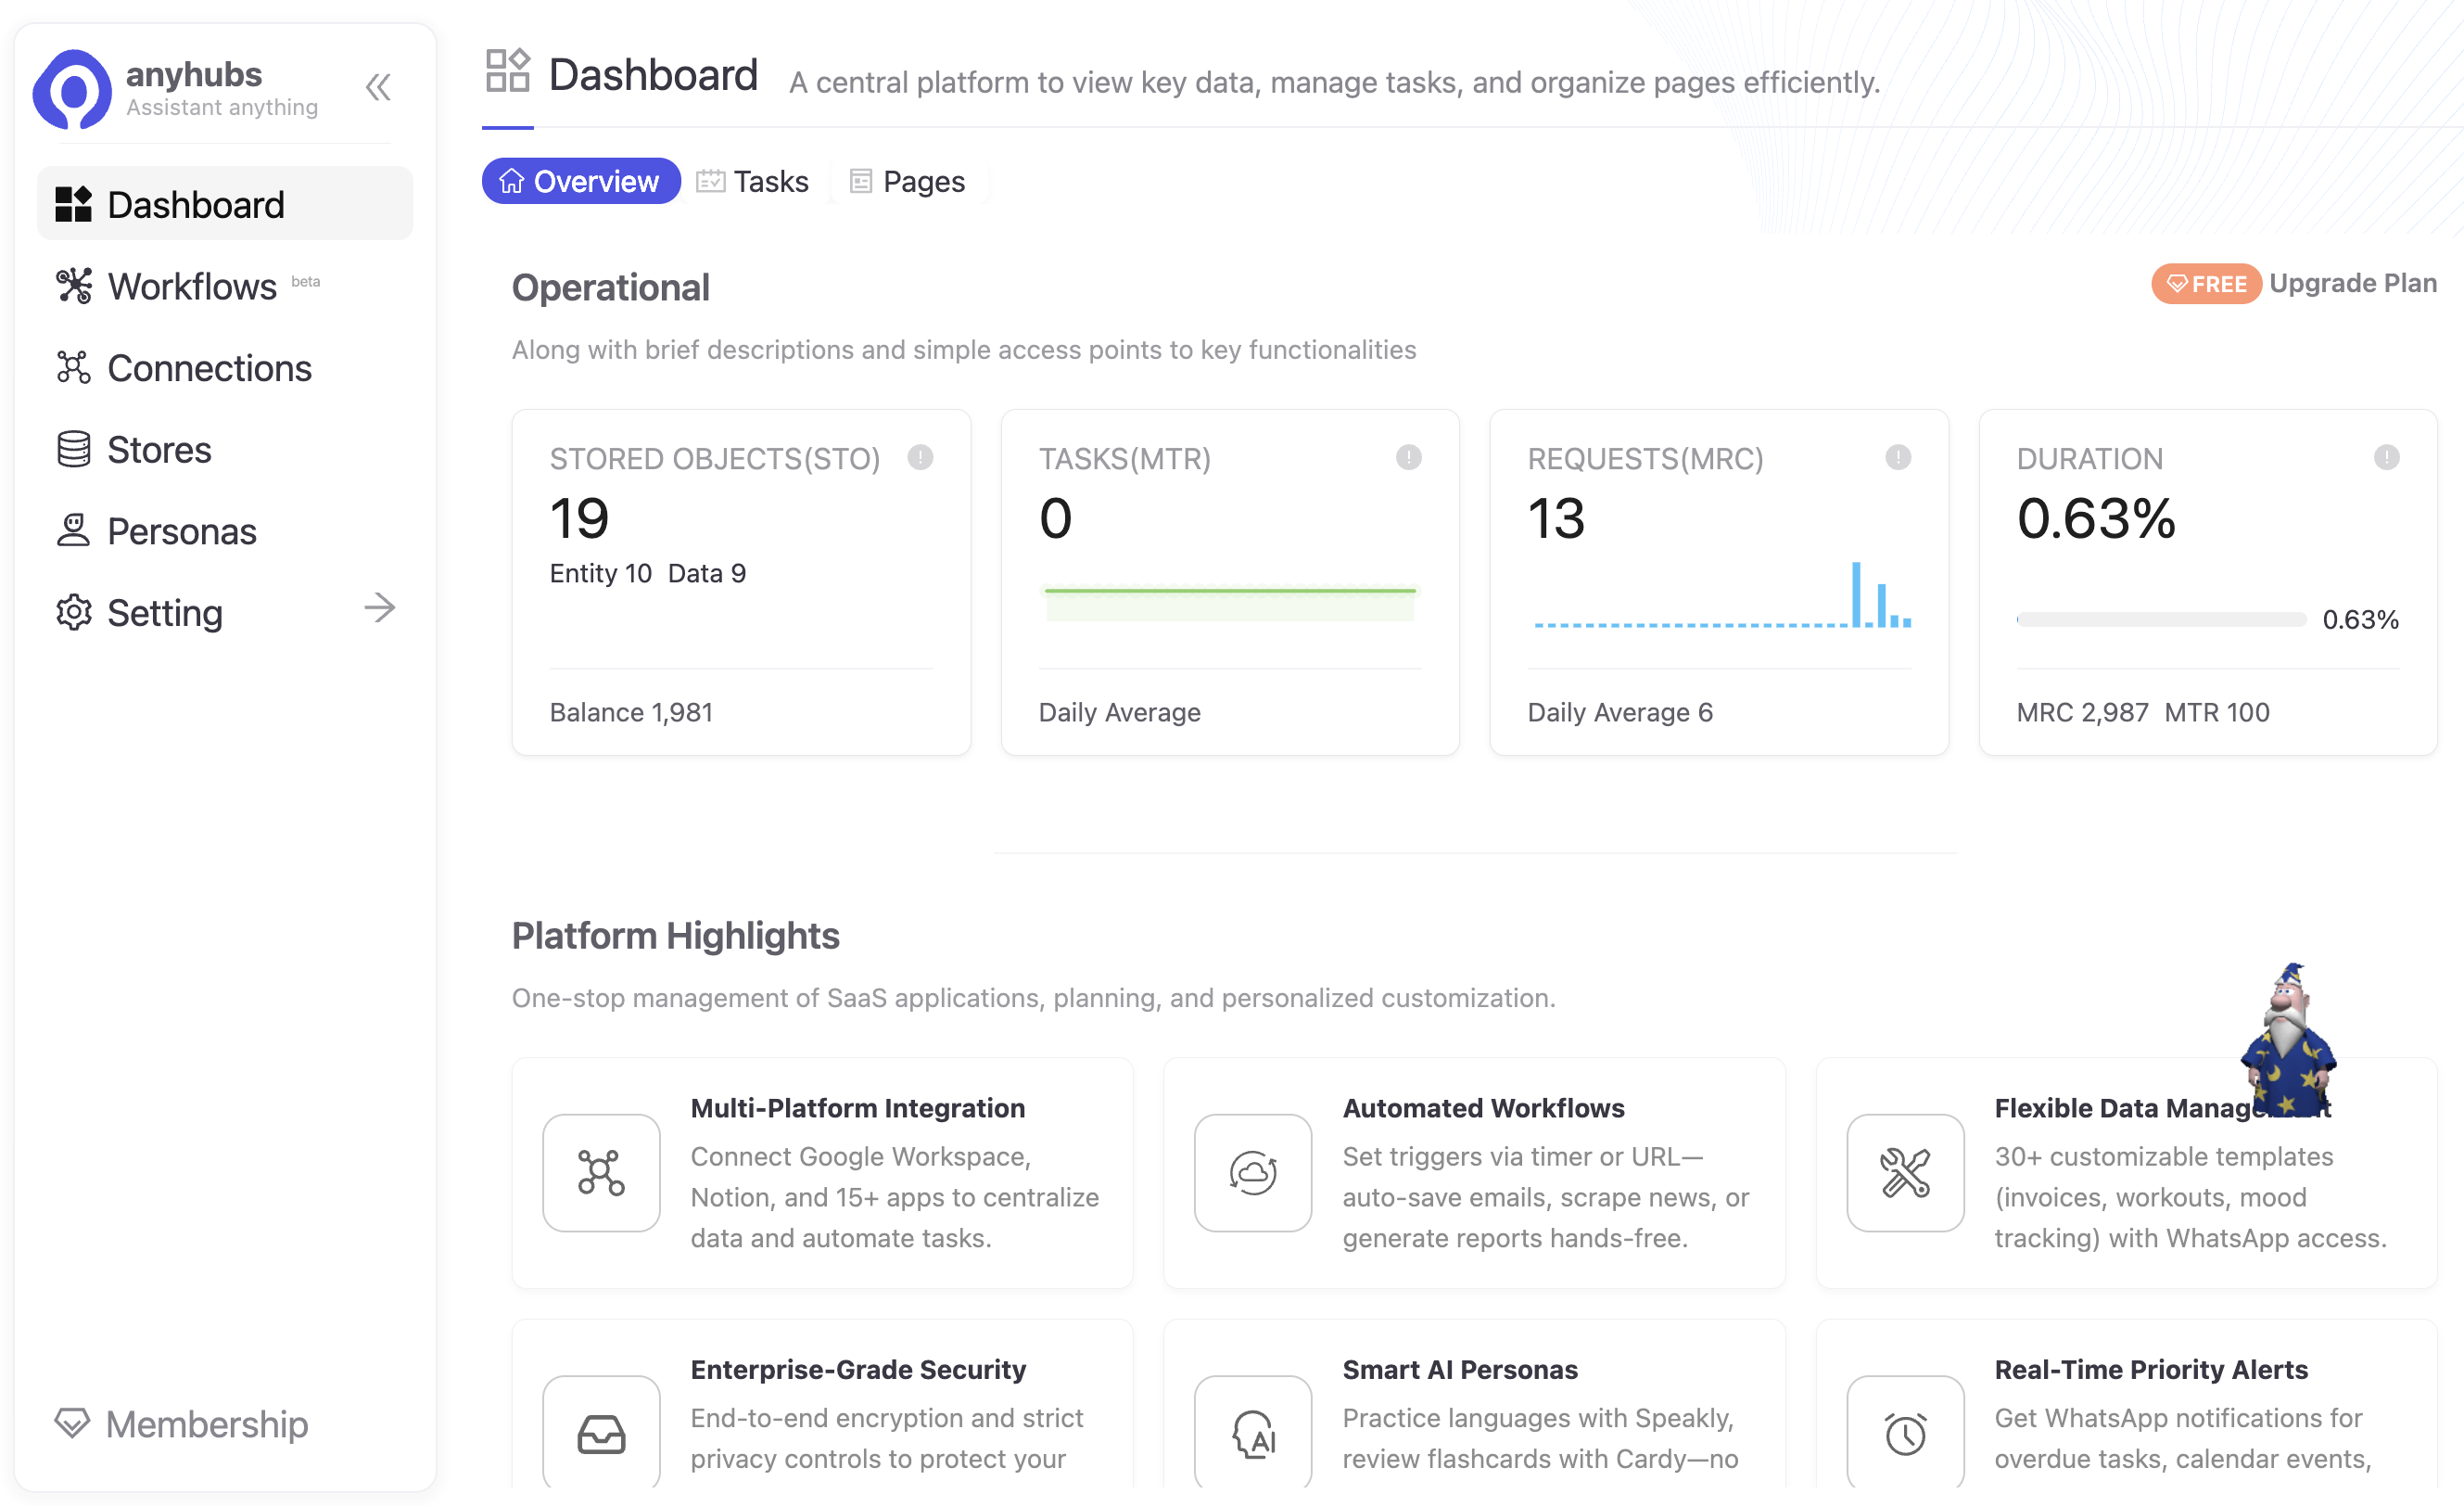Click the "Data 9" value
This screenshot has width=2464, height=1506.
click(707, 573)
